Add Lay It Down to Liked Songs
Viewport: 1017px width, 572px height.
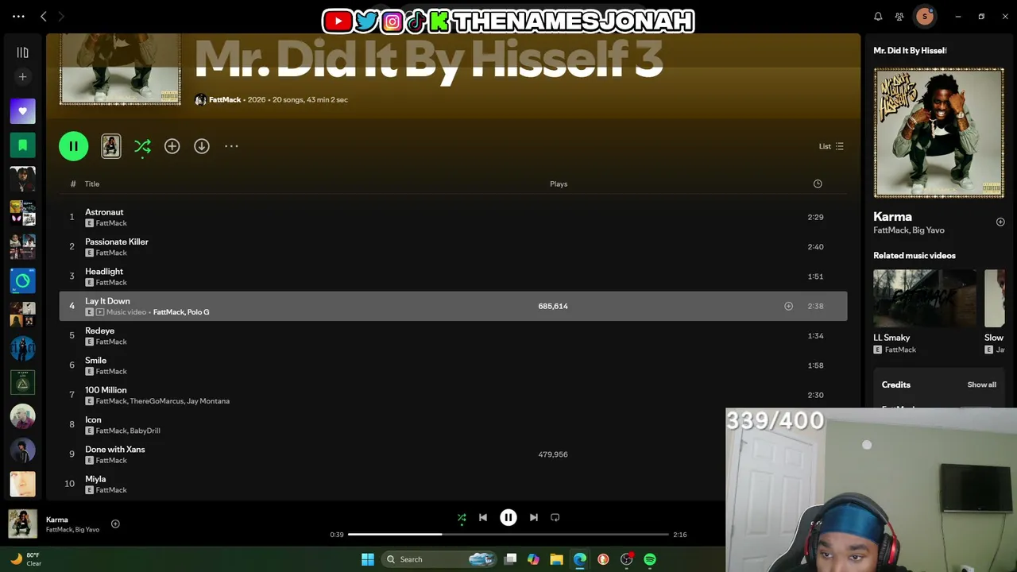788,306
